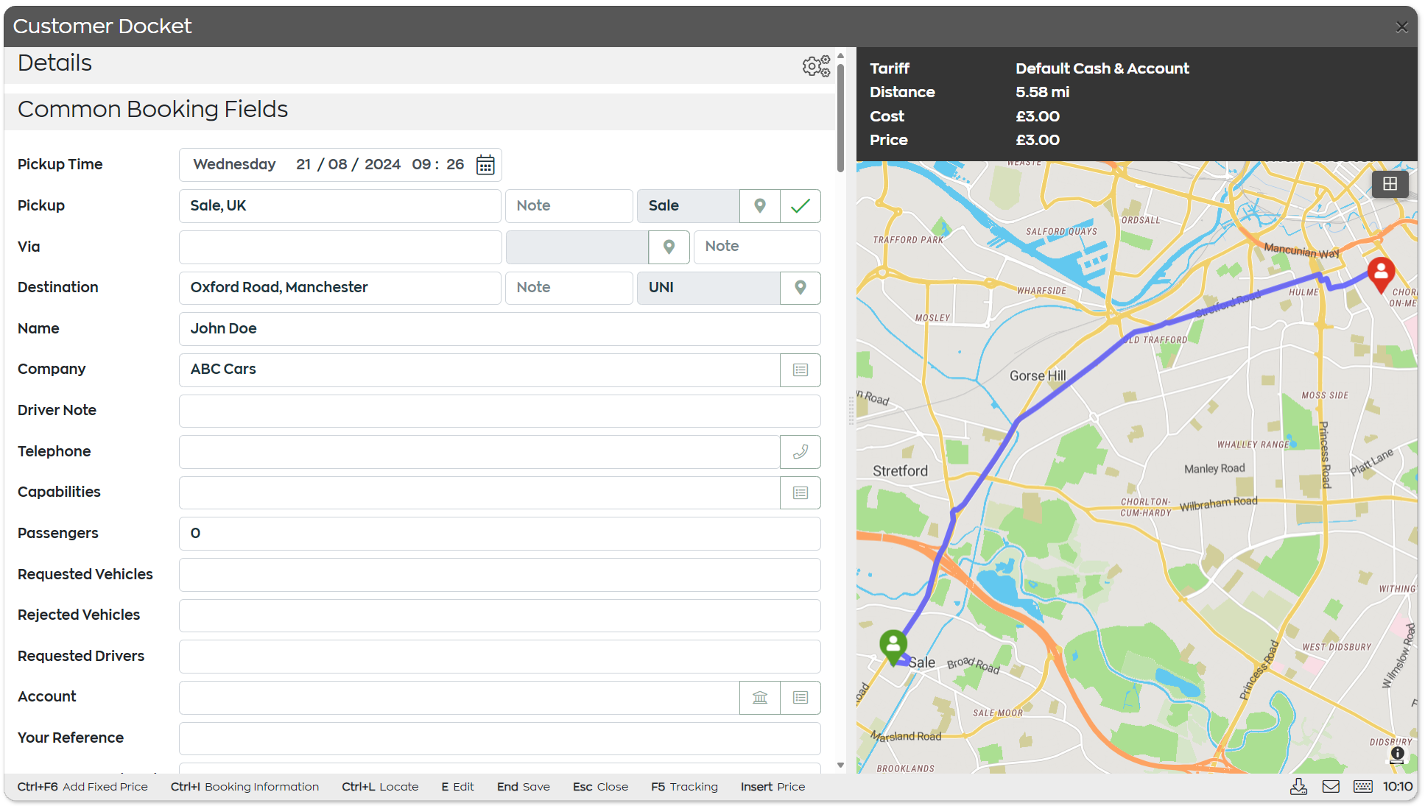Image resolution: width=1425 pixels, height=806 pixels.
Task: Click the Insert Price shortcut
Action: pyautogui.click(x=773, y=787)
